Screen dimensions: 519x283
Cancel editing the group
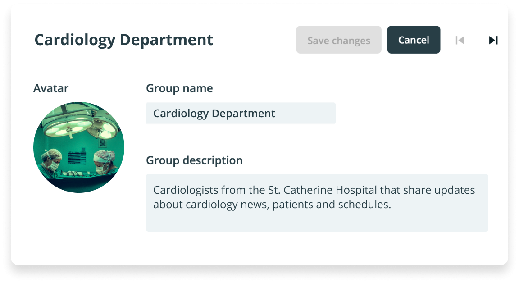tap(414, 40)
